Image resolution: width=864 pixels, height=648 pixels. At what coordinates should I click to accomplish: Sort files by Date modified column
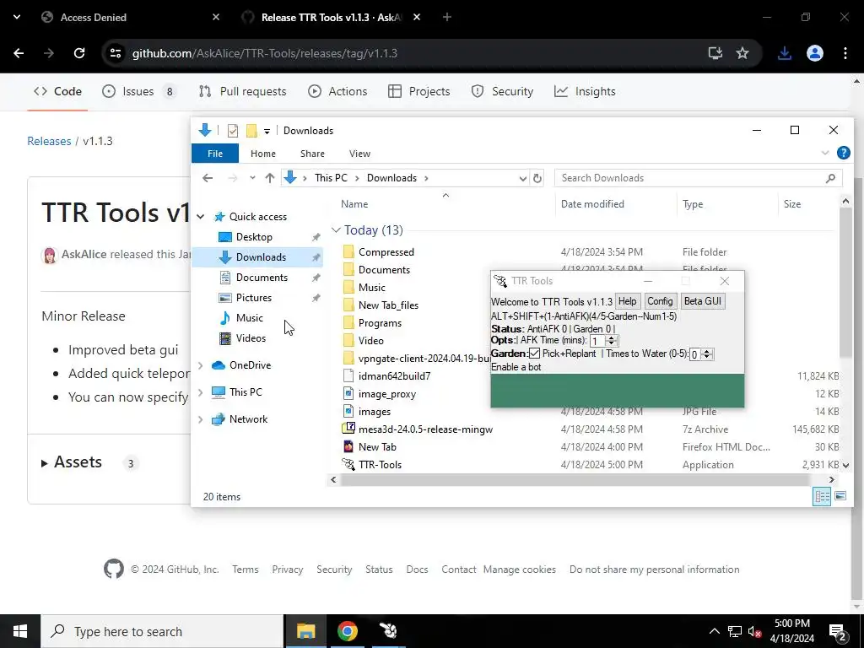(592, 204)
